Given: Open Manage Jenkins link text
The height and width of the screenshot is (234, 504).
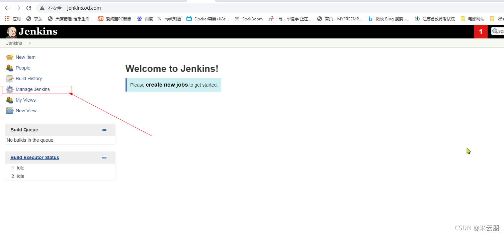Looking at the screenshot, I should [x=33, y=89].
